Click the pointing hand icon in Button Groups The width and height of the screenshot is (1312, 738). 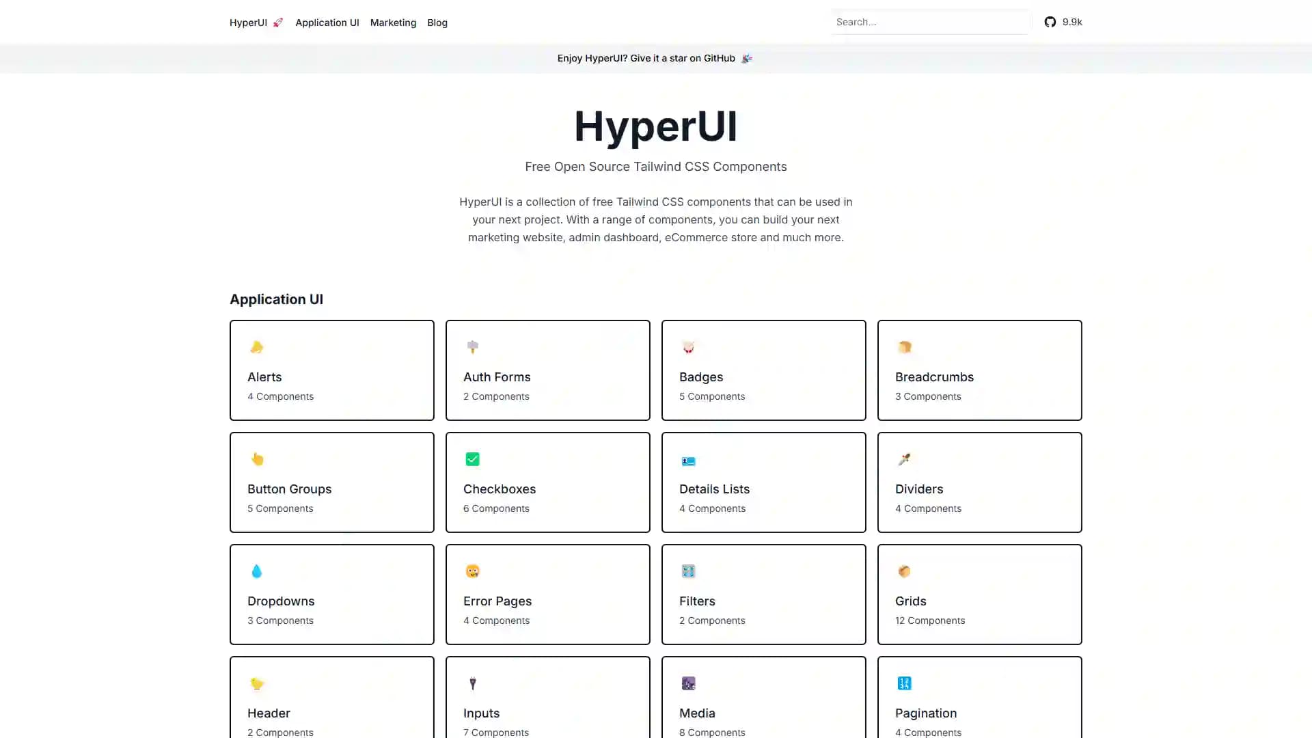tap(256, 459)
